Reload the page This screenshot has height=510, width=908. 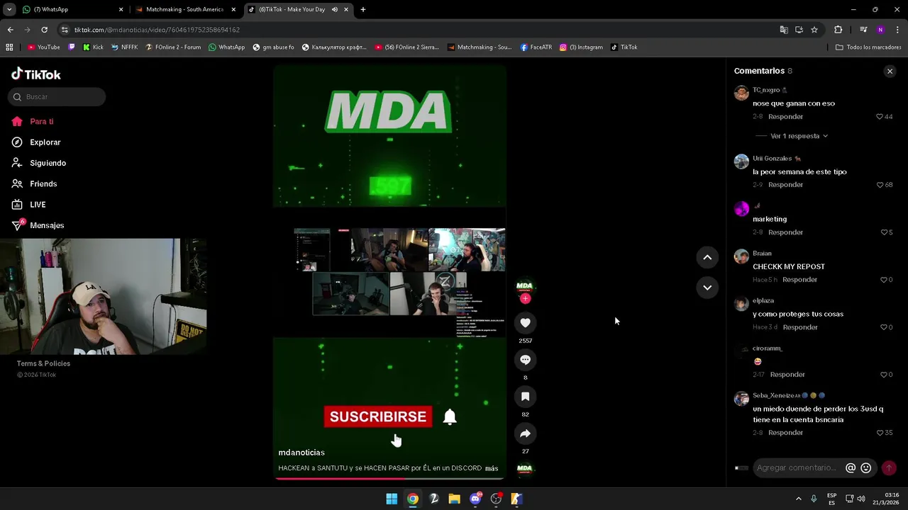(x=44, y=30)
